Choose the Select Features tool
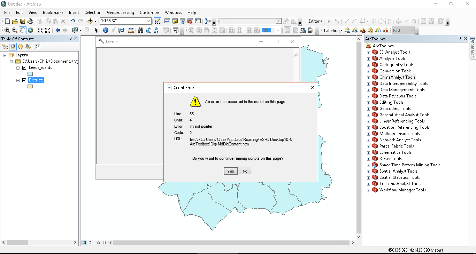The width and height of the screenshot is (476, 254). (x=75, y=30)
